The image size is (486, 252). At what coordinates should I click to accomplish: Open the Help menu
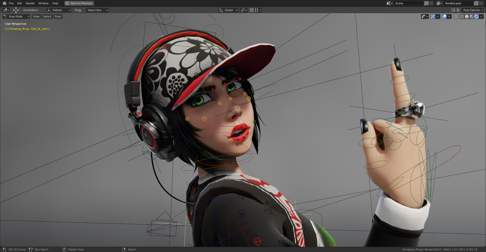point(55,3)
